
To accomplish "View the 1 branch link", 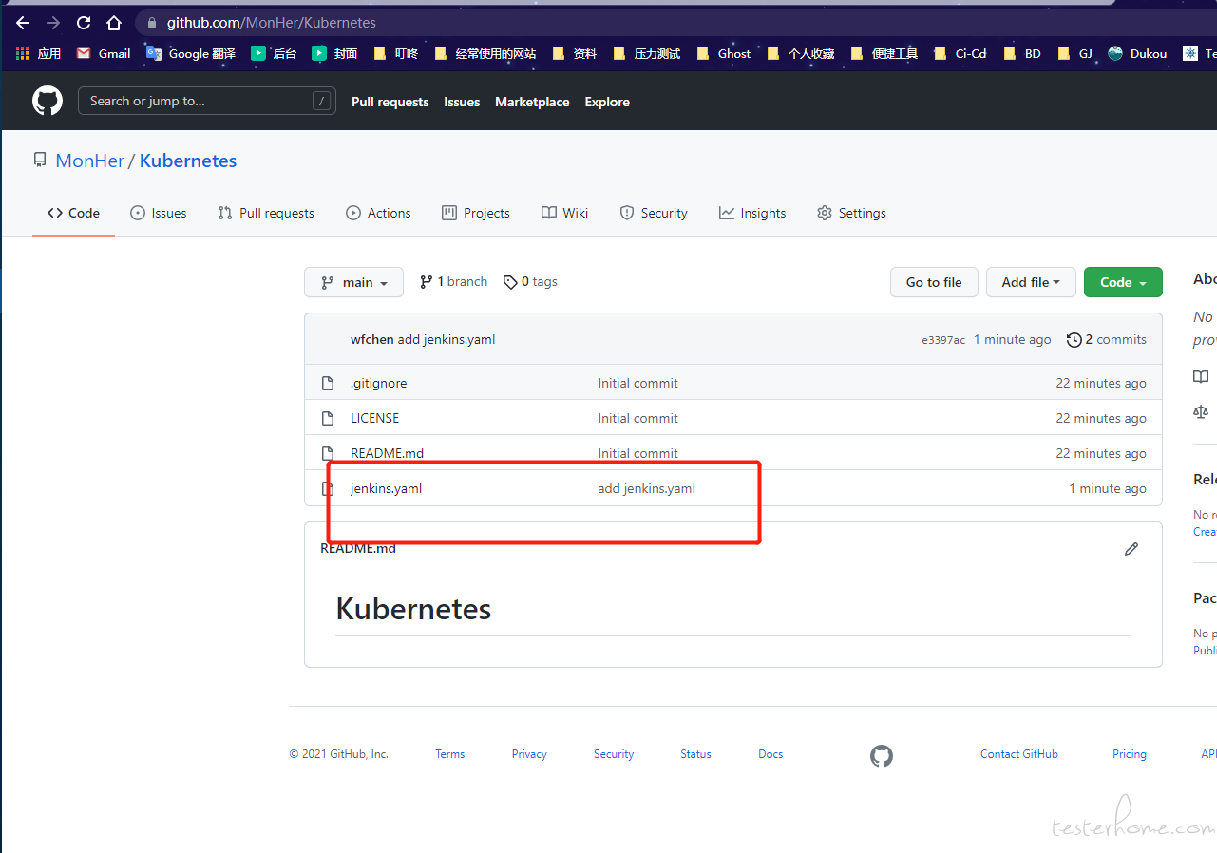I will (x=453, y=282).
